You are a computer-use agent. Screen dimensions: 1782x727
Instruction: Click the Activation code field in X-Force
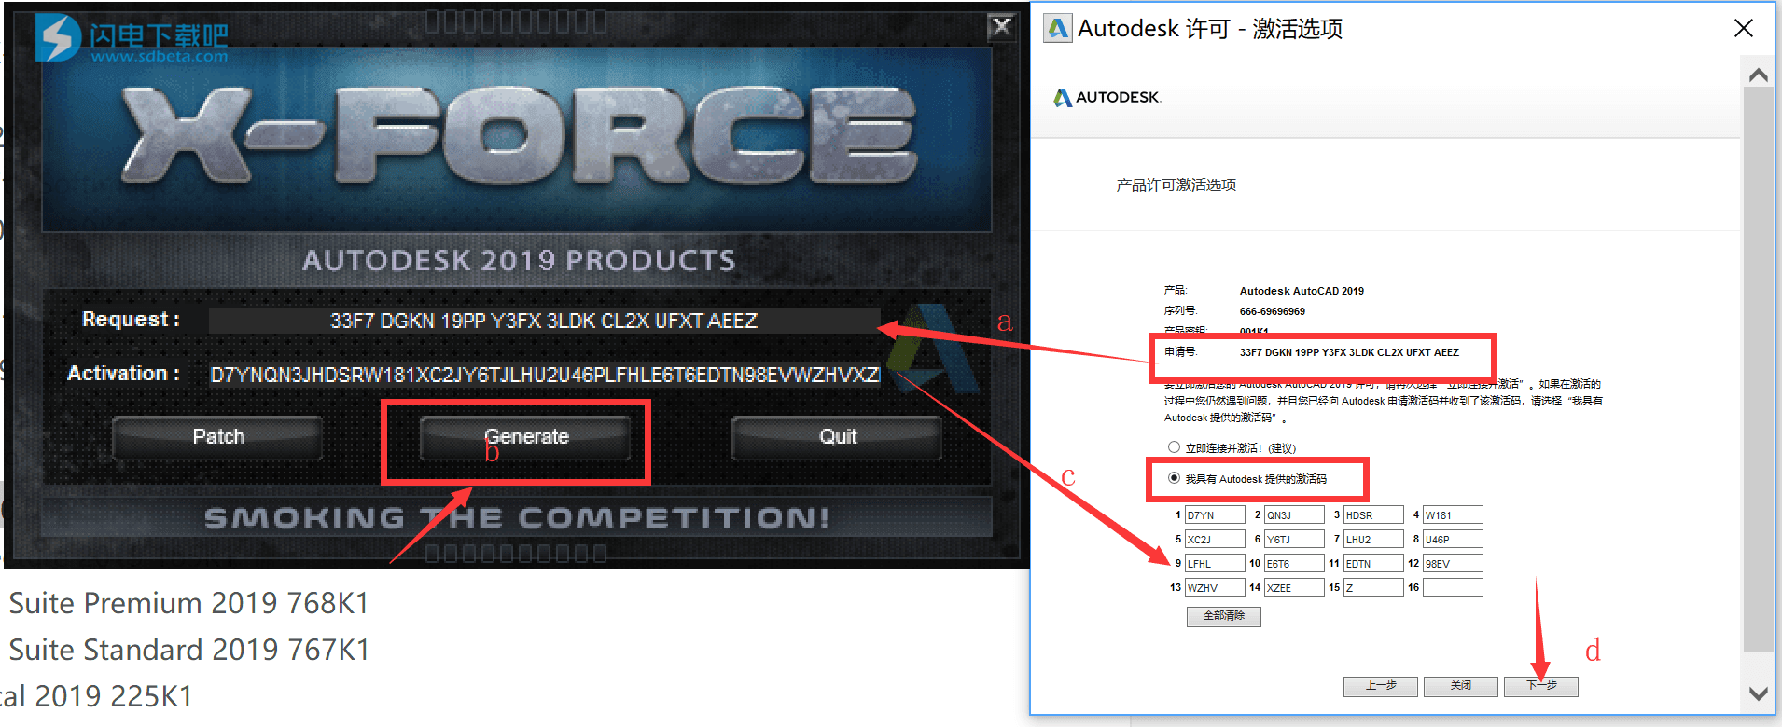pos(545,375)
